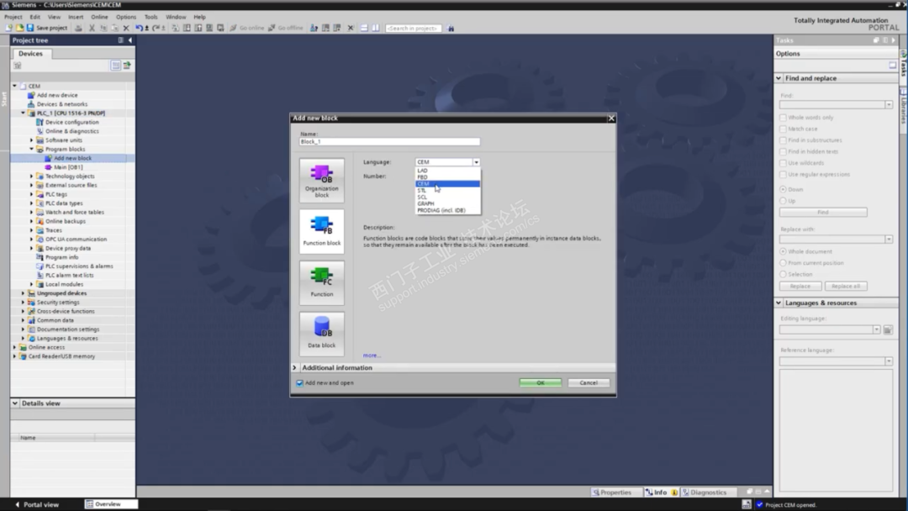Viewport: 908px width, 511px height.
Task: Open the Options menu
Action: 126,17
